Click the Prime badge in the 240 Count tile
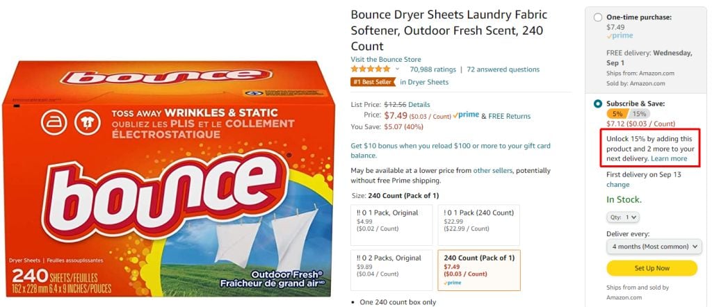Screen dimensions: 712x307 [452, 283]
